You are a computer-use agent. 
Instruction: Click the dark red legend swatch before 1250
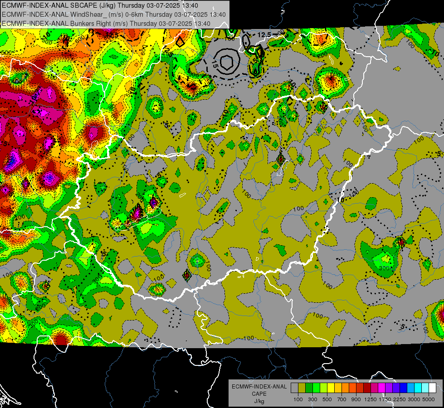367,388
